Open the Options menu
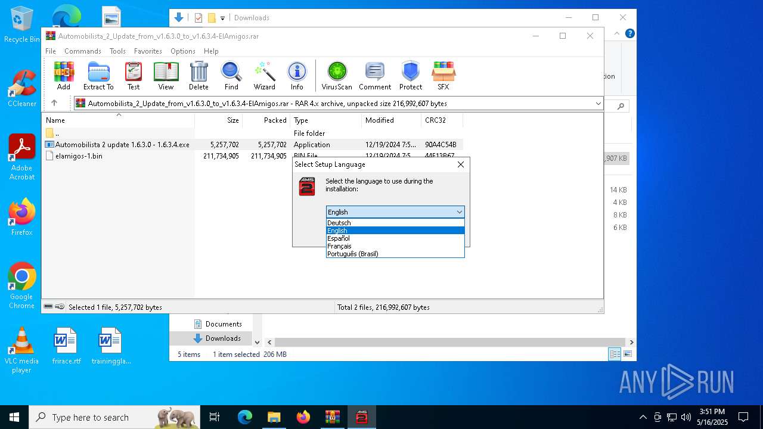This screenshot has width=763, height=429. tap(182, 51)
